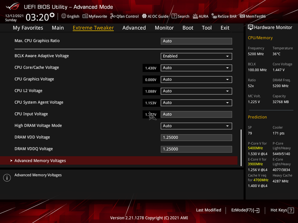Image resolution: width=298 pixels, height=223 pixels.
Task: Click the High DRAM Voltage Mode label
Action: [38, 125]
